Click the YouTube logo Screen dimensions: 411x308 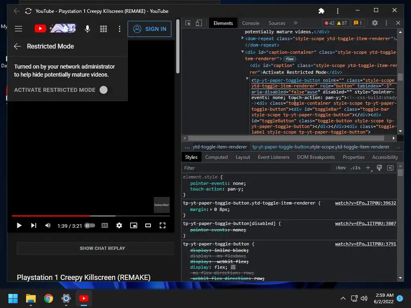pos(55,28)
